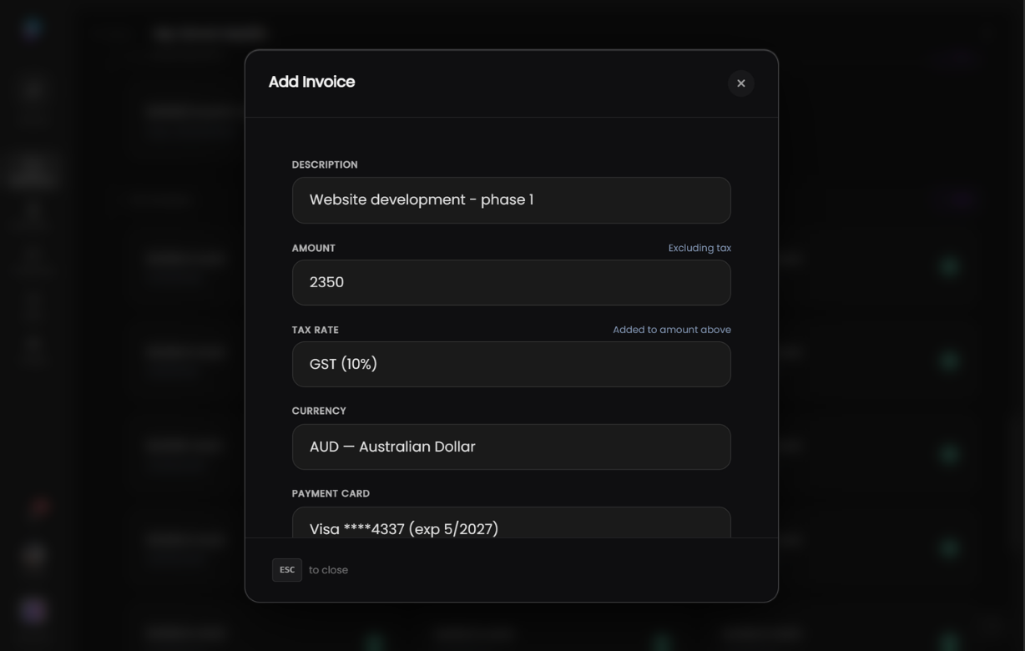Click the Add Invoice dialog title
The image size is (1025, 651).
(x=311, y=81)
